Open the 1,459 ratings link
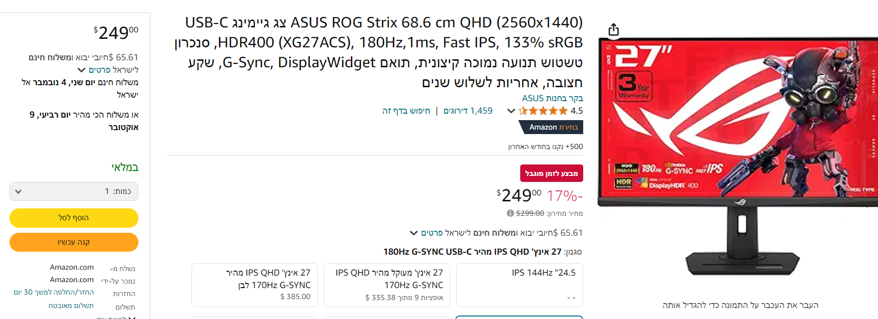Image resolution: width=878 pixels, height=319 pixels. coord(468,111)
